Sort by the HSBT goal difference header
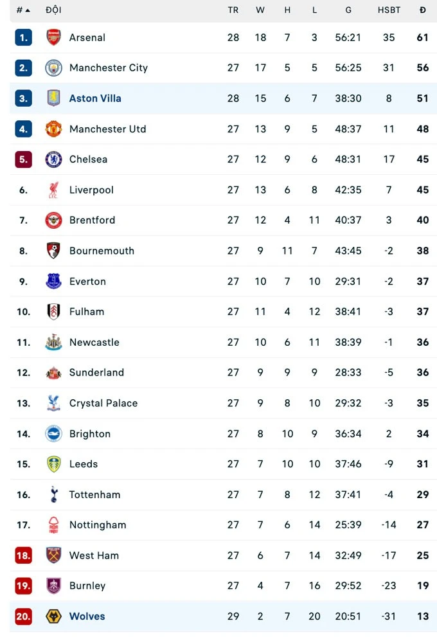Image resolution: width=437 pixels, height=637 pixels. [x=389, y=10]
